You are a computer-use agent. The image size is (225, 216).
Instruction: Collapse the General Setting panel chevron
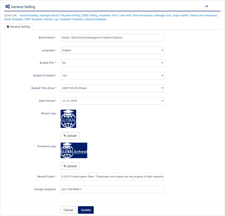(x=207, y=6)
